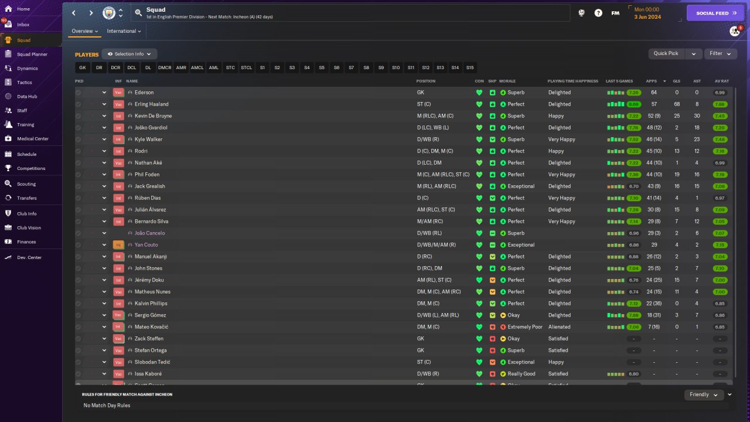This screenshot has width=750, height=422.
Task: Toggle the pick circle for Ederson
Action: click(78, 92)
